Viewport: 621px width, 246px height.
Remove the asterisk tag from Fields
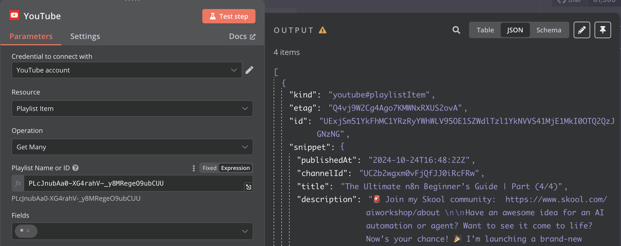[28, 231]
